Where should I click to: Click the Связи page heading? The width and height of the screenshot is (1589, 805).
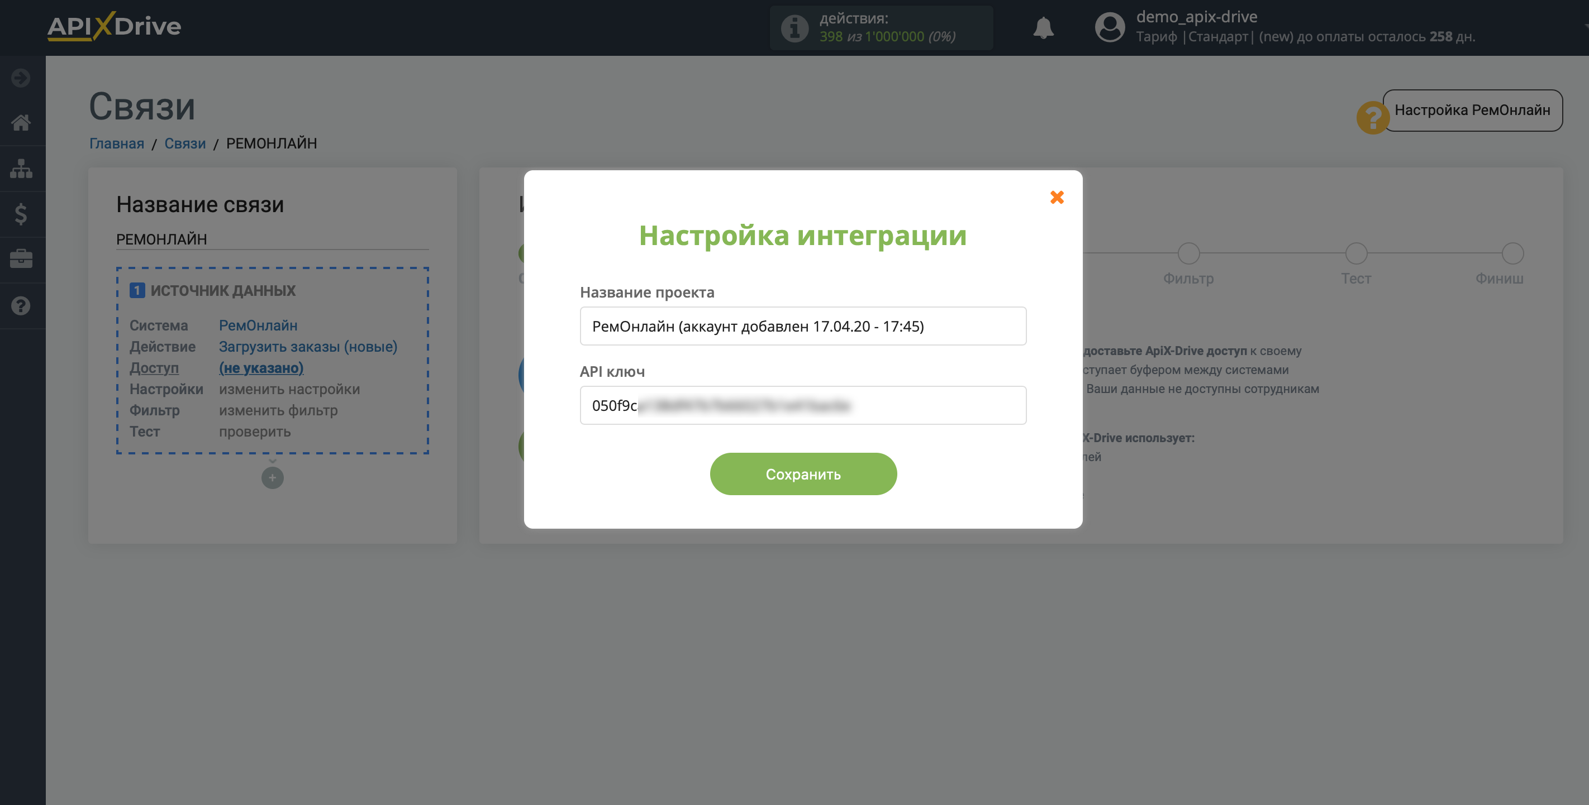[x=142, y=107]
